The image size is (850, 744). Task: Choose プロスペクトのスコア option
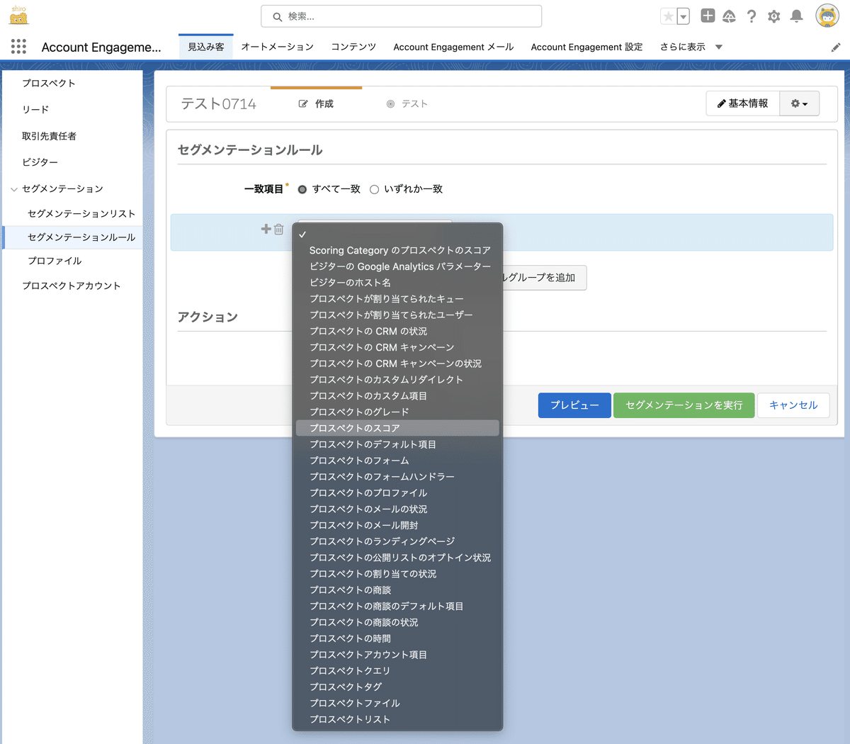coord(397,428)
